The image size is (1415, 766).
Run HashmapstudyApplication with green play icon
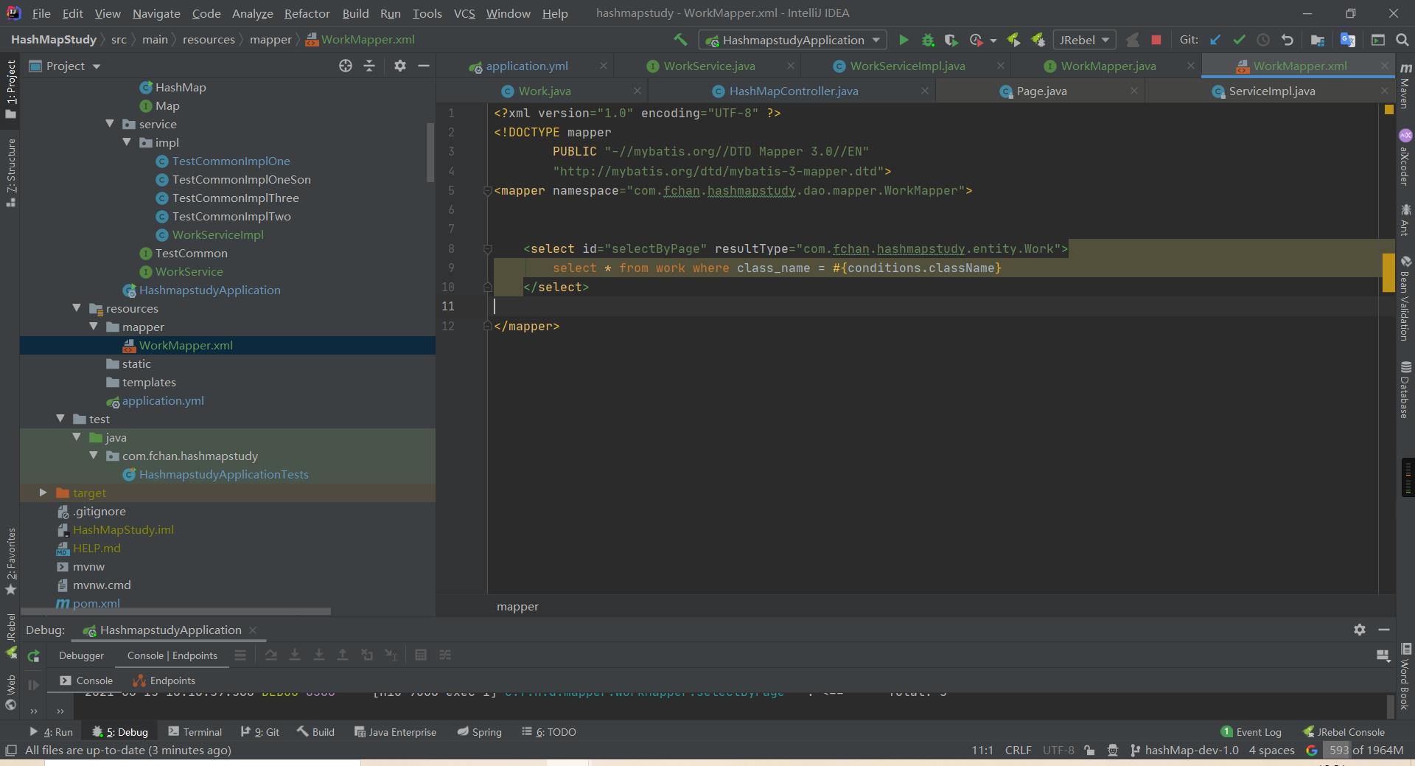coord(904,40)
